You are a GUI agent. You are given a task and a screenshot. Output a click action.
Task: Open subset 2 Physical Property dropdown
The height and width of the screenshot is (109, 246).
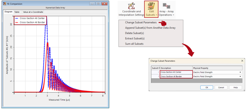240,76
